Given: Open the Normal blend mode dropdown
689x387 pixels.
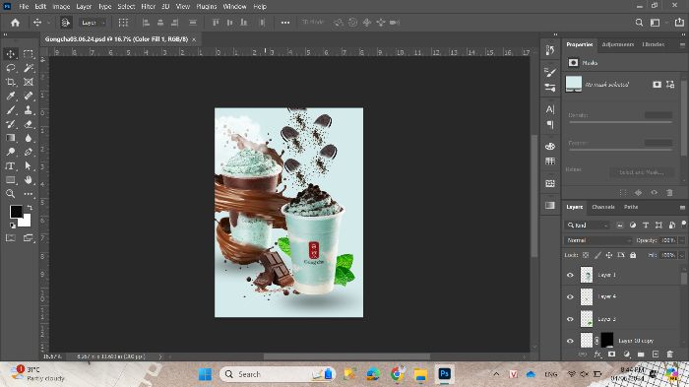Looking at the screenshot, I should coord(598,240).
